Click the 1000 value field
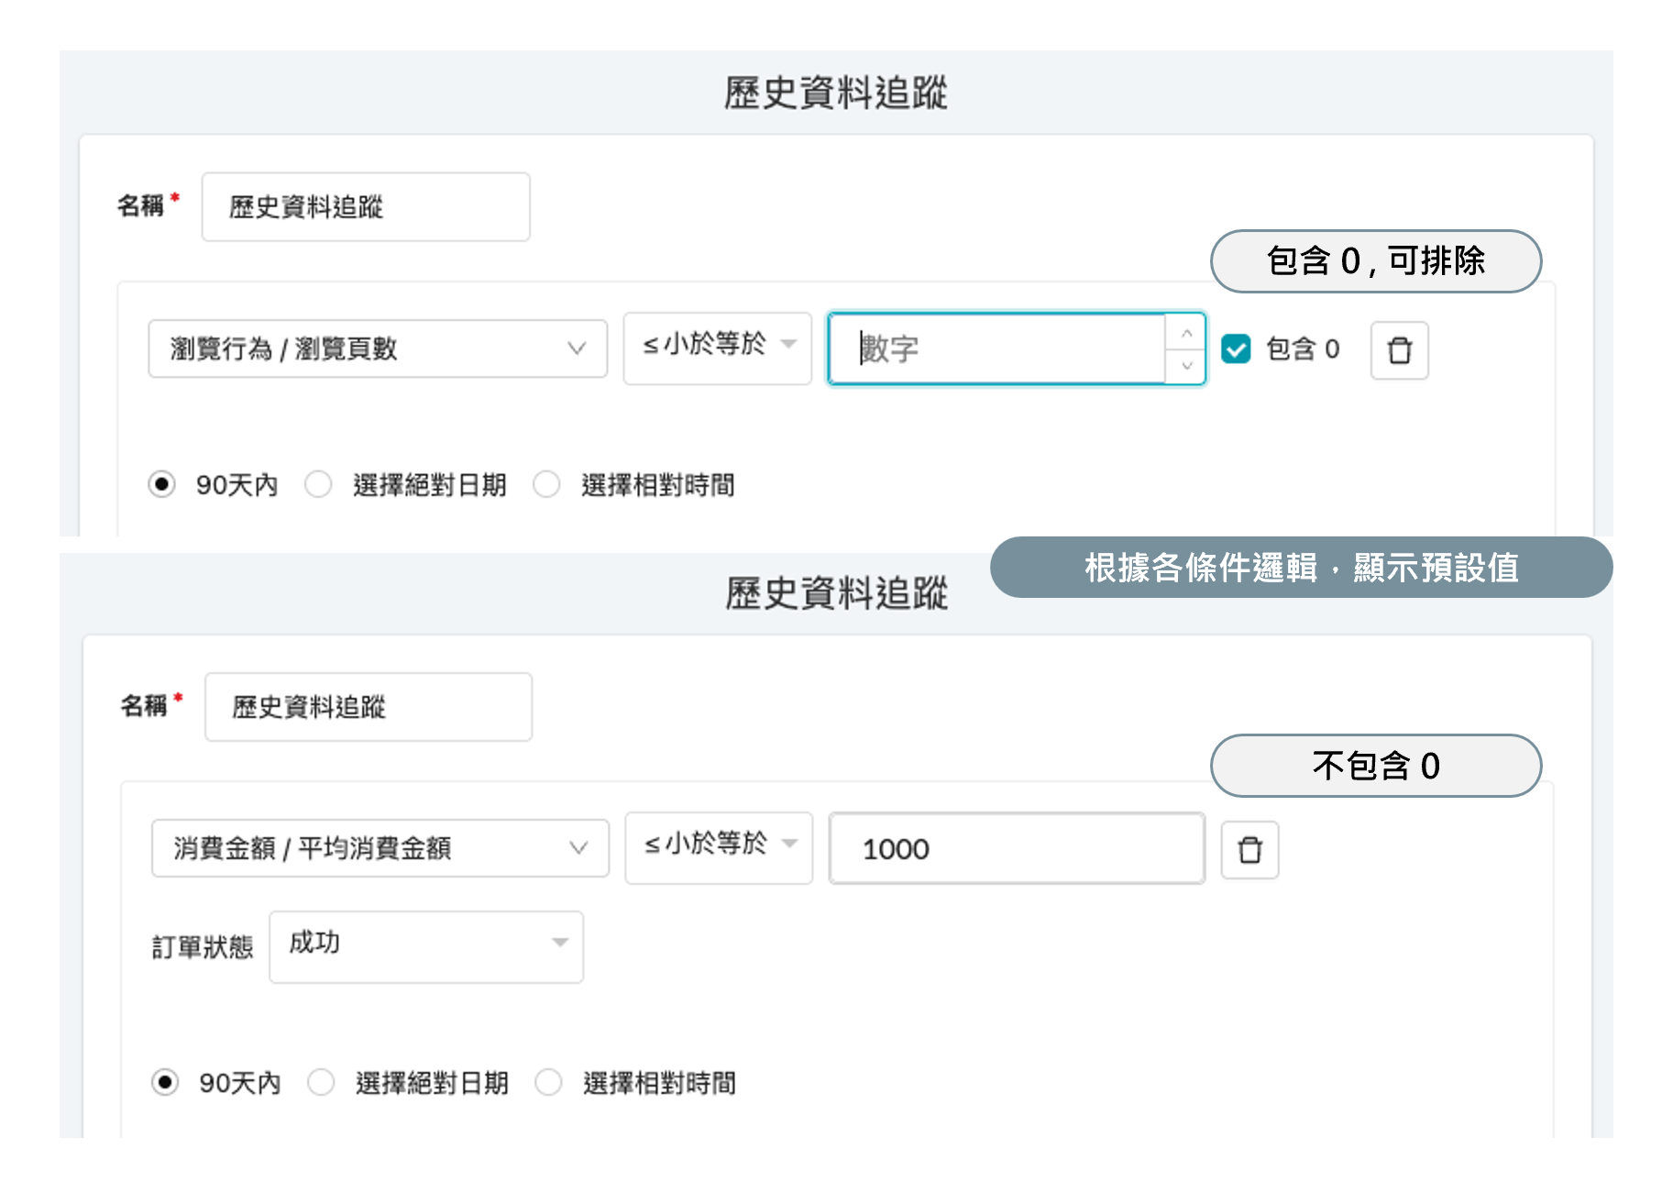This screenshot has width=1673, height=1204. 1016,849
